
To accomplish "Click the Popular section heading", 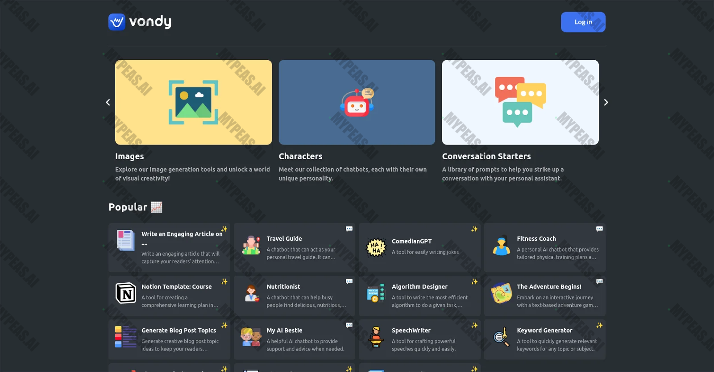I will pyautogui.click(x=128, y=207).
